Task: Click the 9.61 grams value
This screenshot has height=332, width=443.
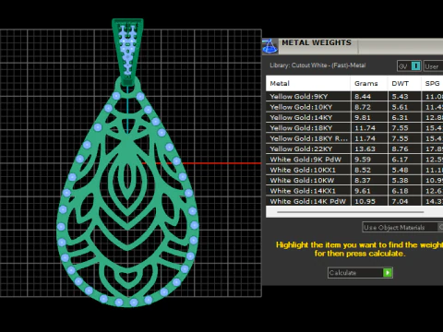Action: point(363,191)
